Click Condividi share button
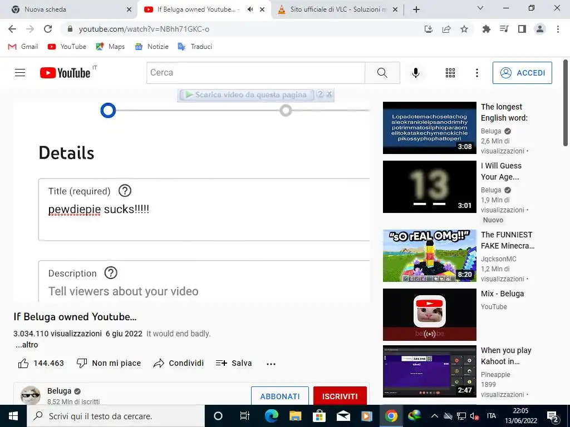The image size is (570, 427). 179,363
